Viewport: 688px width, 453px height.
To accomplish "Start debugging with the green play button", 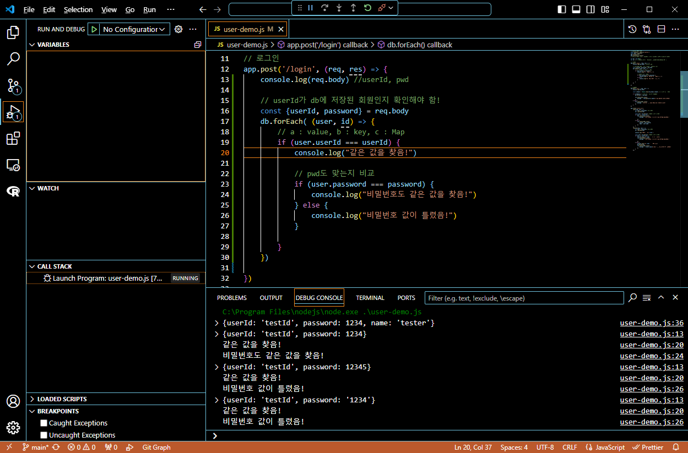I will click(95, 29).
